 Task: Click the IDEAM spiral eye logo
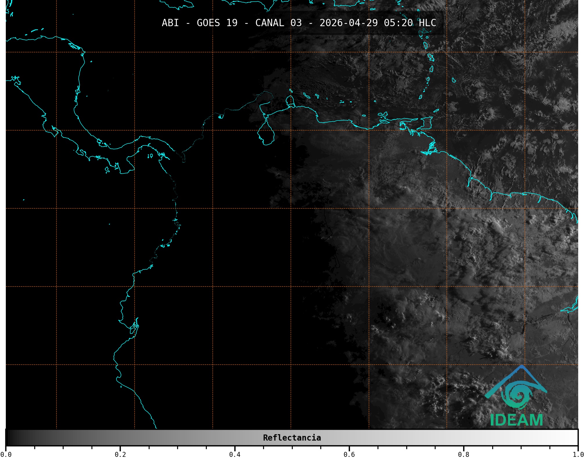coord(517,394)
